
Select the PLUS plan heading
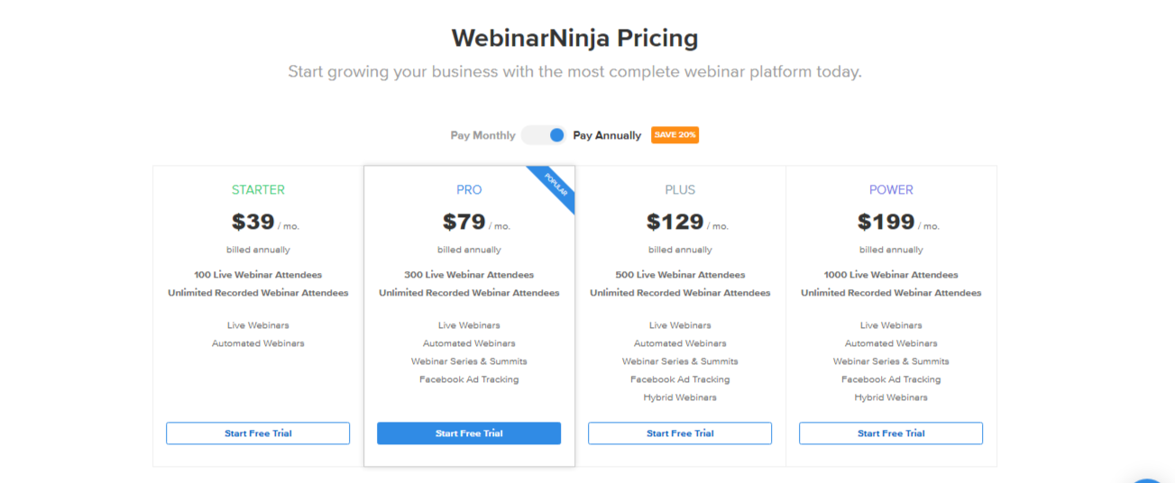(680, 190)
